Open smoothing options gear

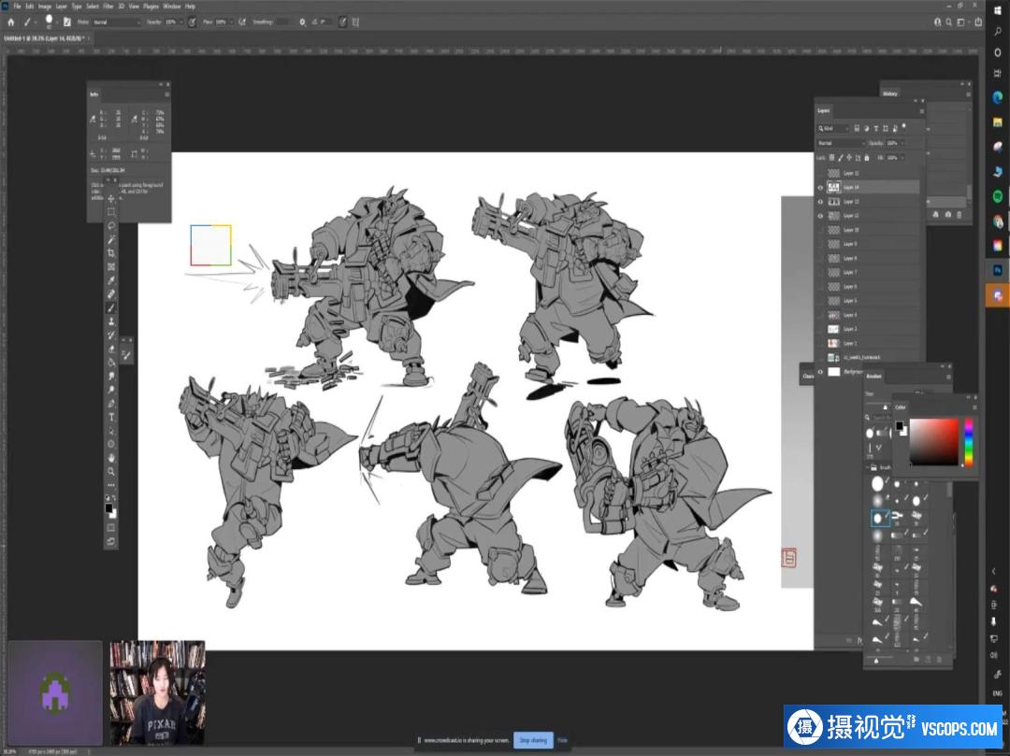click(302, 21)
